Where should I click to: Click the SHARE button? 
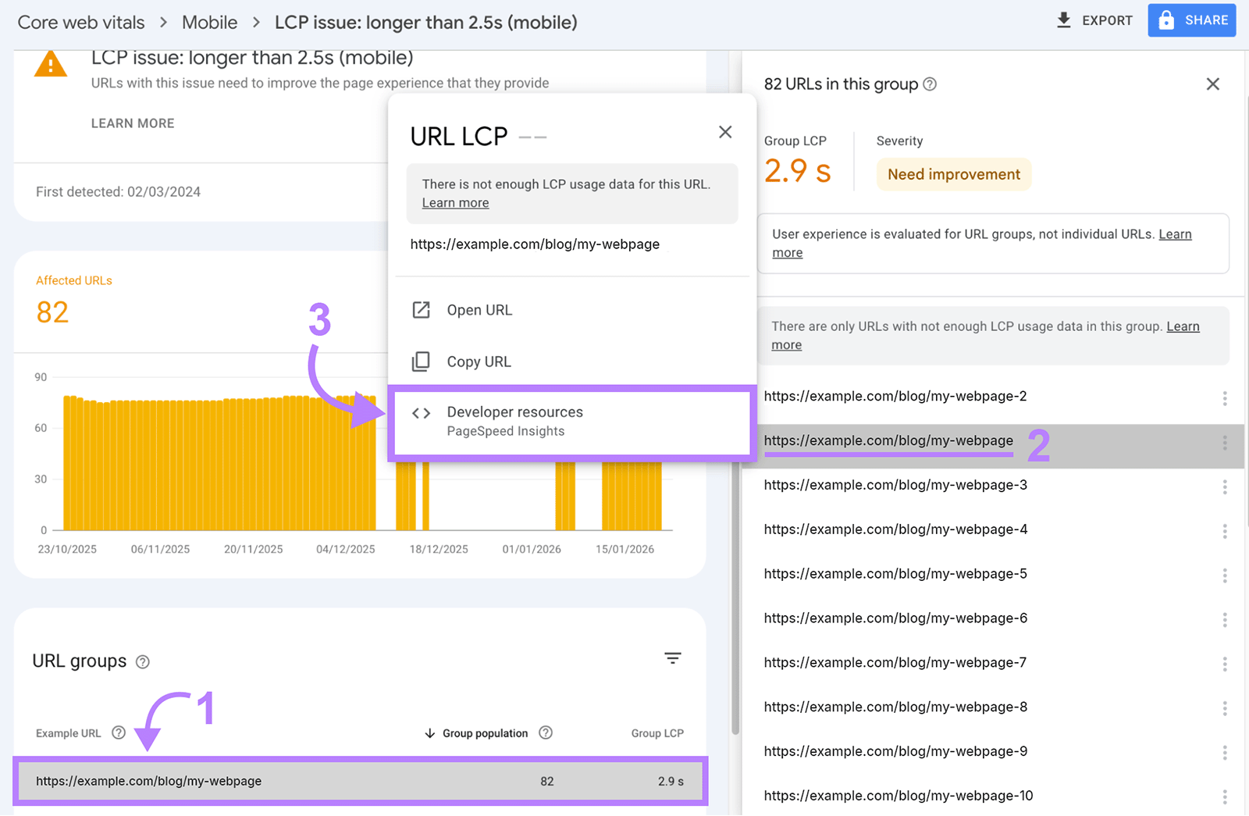coord(1191,20)
